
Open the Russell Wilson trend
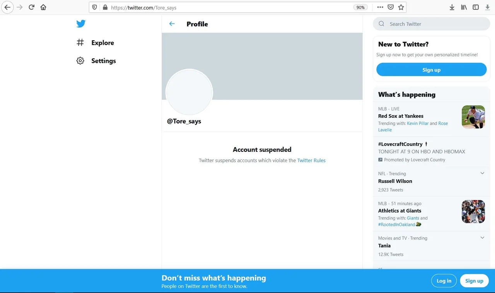[x=395, y=181]
